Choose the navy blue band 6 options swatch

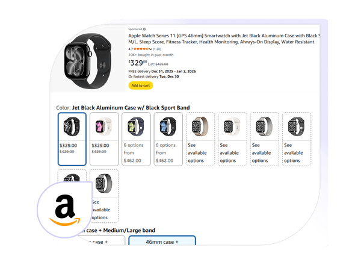tap(137, 139)
